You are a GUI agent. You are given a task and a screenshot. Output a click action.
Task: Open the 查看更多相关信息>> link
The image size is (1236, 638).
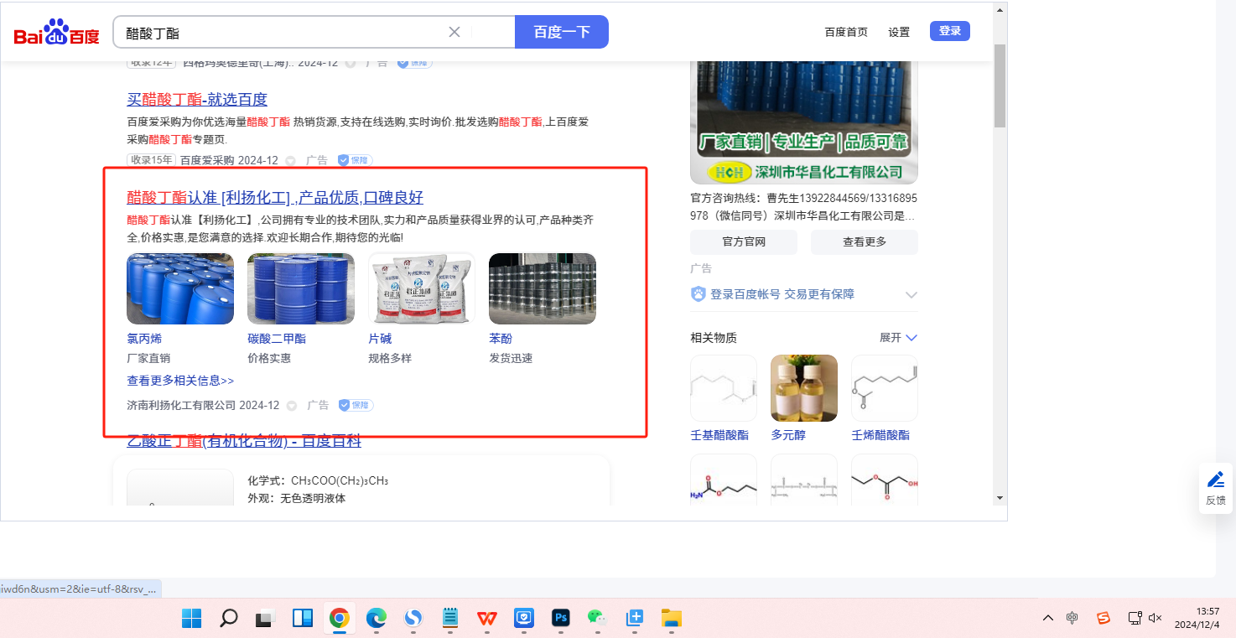[180, 381]
